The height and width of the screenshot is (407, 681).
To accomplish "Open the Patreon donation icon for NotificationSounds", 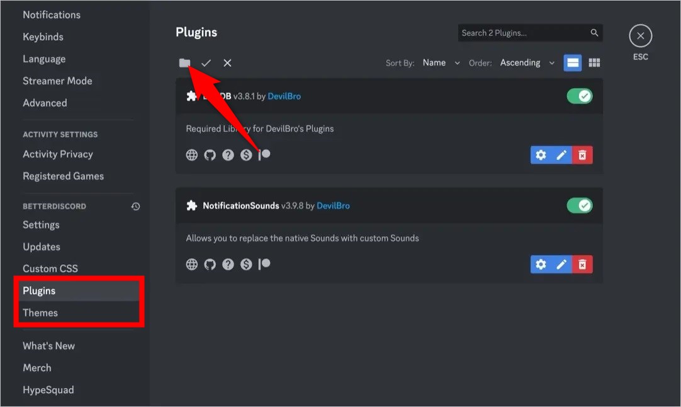I will click(x=264, y=264).
